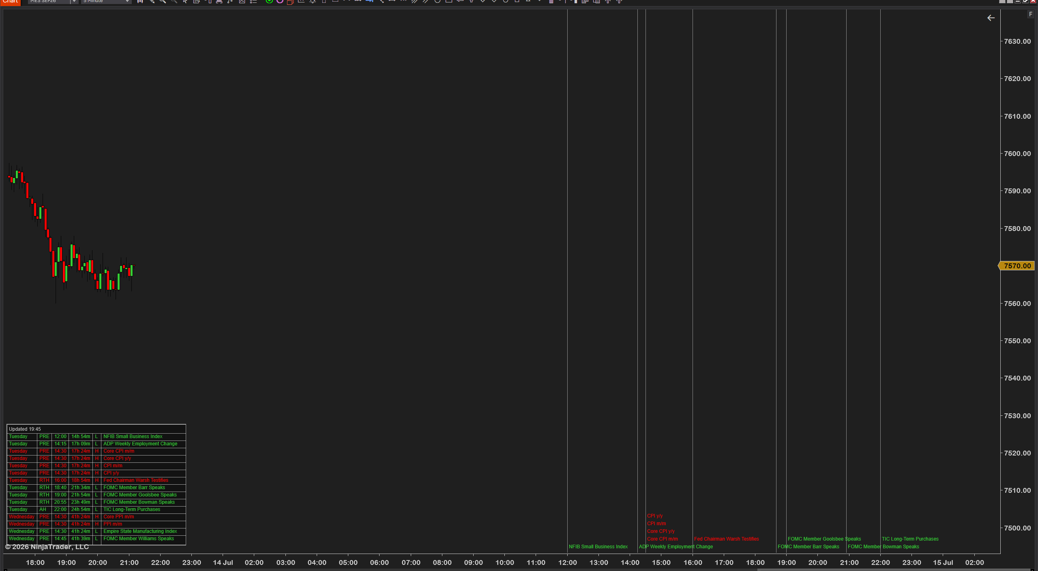The width and height of the screenshot is (1038, 571).
Task: Click 'ADP Weekly Employment Change' chart label
Action: [x=676, y=547]
